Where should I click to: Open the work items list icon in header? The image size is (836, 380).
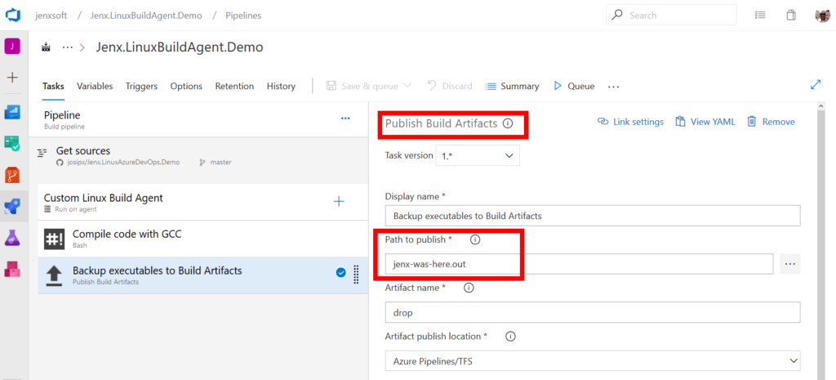point(761,15)
